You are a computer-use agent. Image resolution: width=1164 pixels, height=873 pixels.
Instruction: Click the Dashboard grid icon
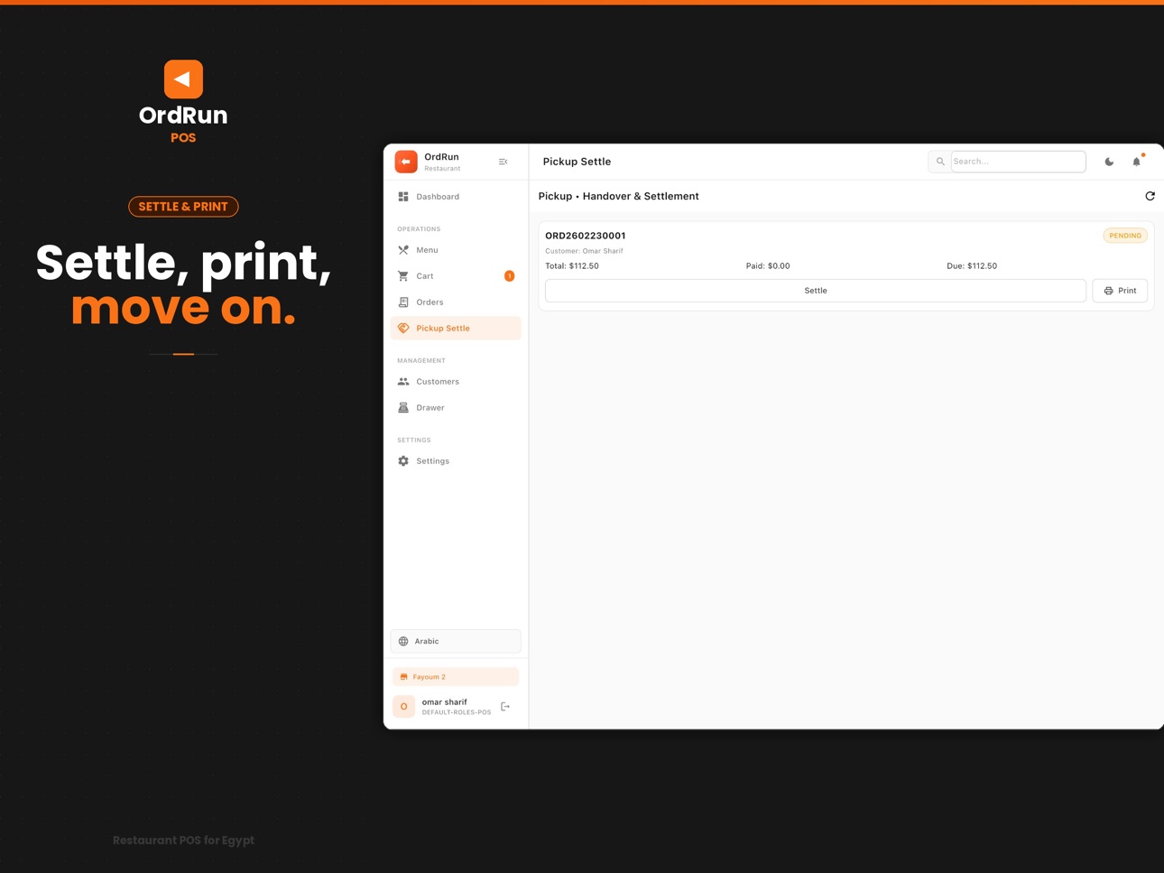[x=403, y=197]
